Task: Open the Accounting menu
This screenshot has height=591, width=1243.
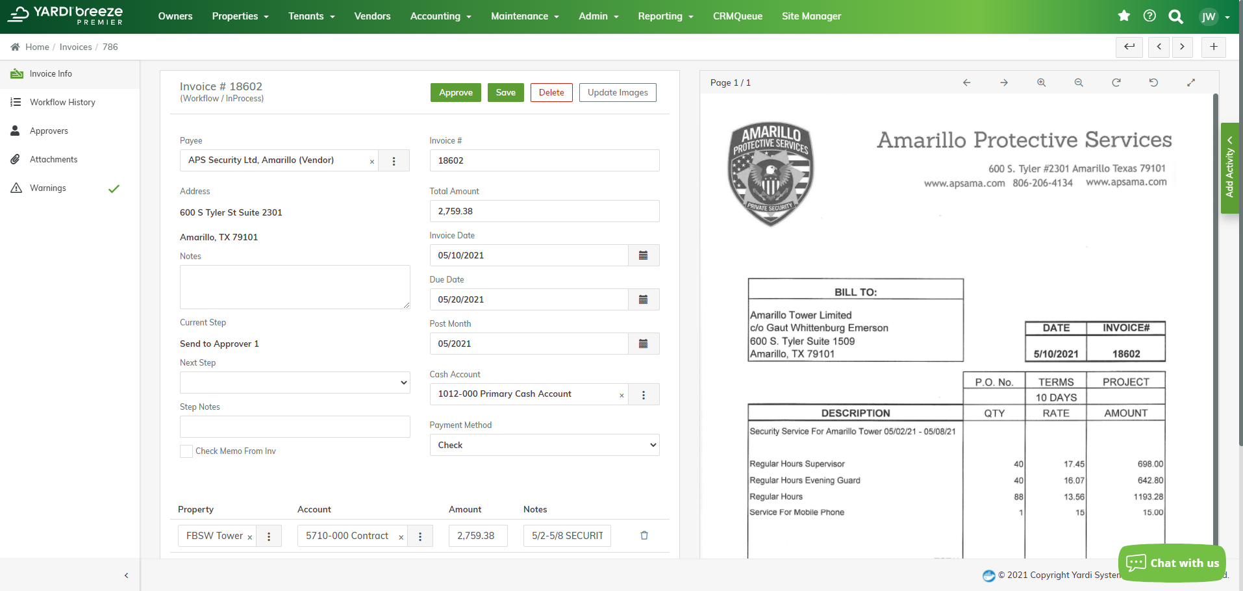Action: tap(440, 16)
